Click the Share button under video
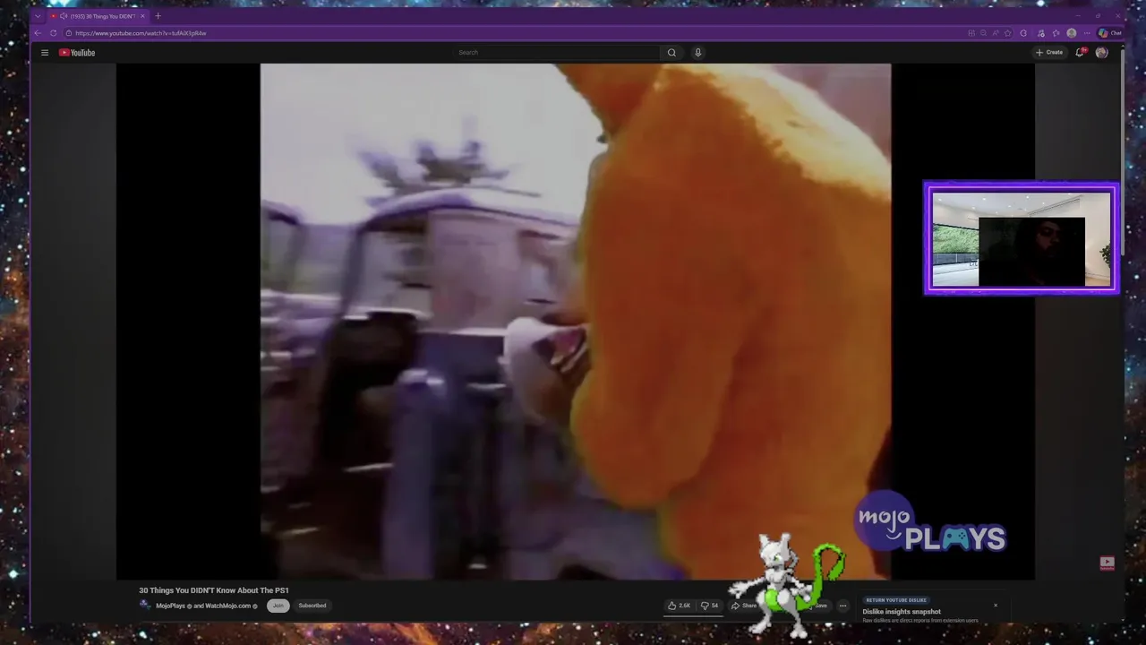This screenshot has height=645, width=1146. [x=744, y=606]
